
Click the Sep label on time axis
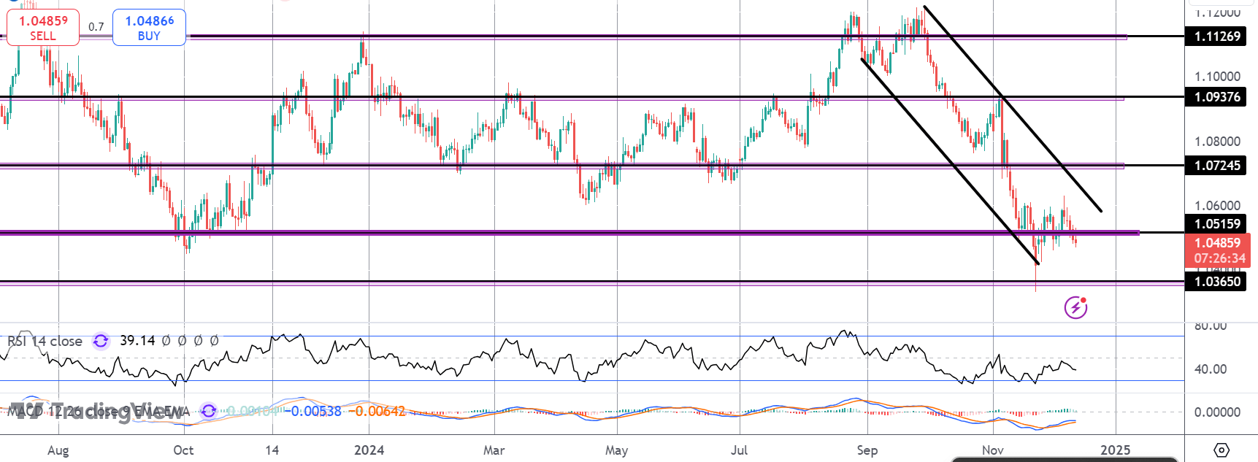click(x=867, y=450)
